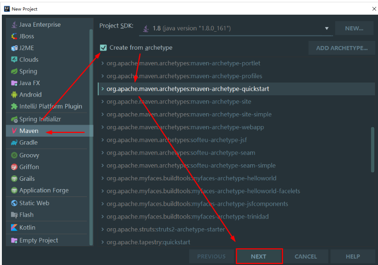Click the Spring leaf icon
Viewport: 378px width, 265px height.
[x=14, y=71]
